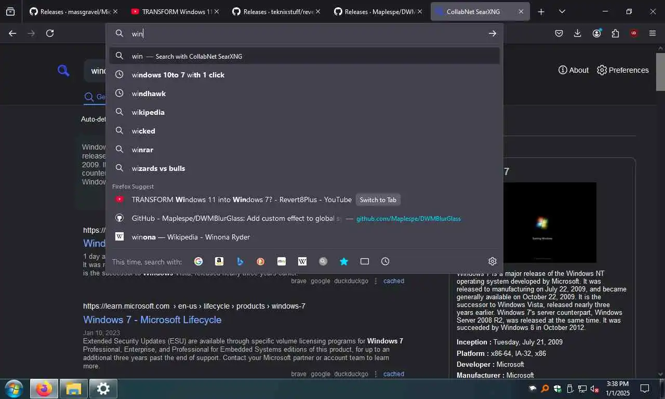Click the Go arrow in the address bar
Image resolution: width=665 pixels, height=399 pixels.
pyautogui.click(x=493, y=33)
